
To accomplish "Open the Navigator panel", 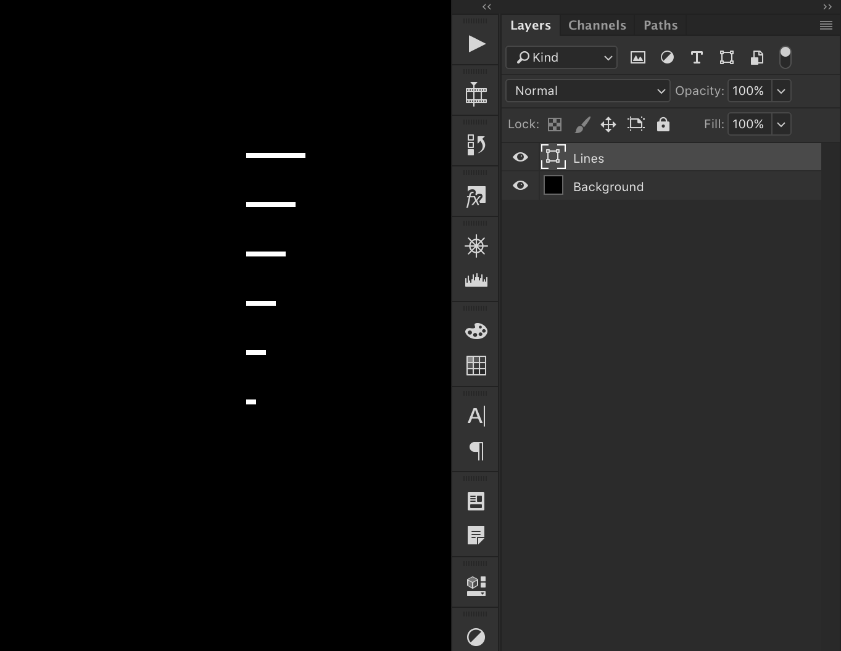I will click(475, 245).
